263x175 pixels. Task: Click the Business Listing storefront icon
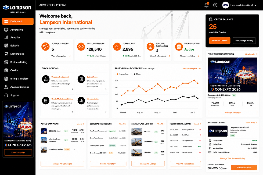click(179, 47)
